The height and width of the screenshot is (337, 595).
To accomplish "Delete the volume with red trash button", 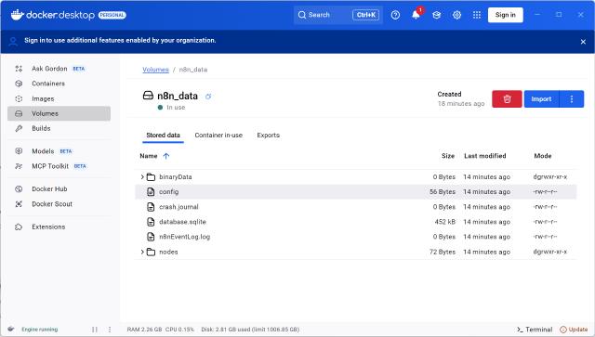I will coord(507,99).
